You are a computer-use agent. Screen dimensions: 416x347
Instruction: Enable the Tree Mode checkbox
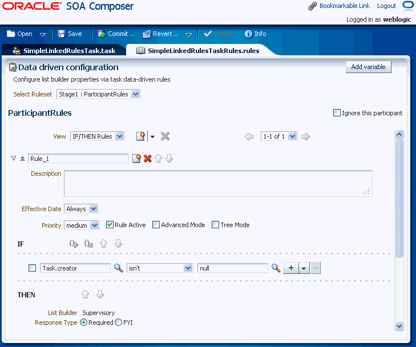click(x=216, y=225)
